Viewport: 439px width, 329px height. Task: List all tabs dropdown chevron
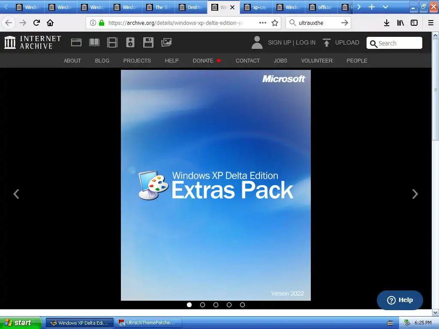tap(385, 7)
